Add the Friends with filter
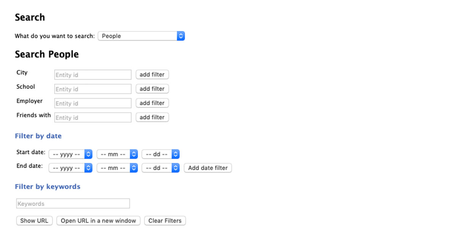Screen dimensions: 456x239 [x=152, y=117]
